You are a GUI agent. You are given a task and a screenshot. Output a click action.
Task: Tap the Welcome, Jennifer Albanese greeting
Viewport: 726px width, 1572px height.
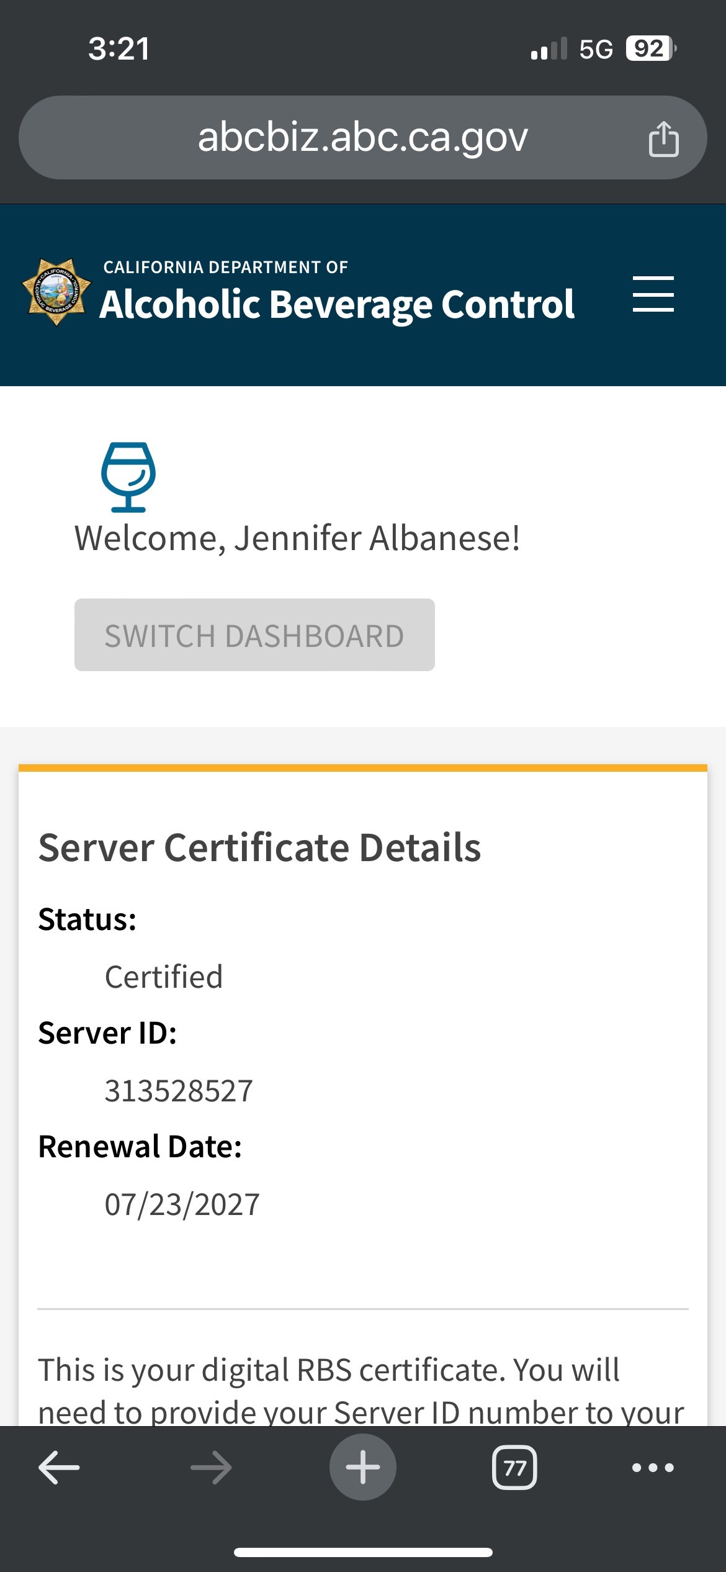pos(297,538)
